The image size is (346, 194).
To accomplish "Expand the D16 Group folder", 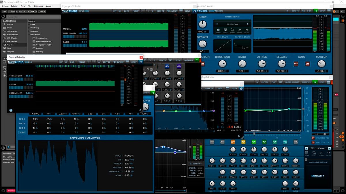I will (x=29, y=28).
